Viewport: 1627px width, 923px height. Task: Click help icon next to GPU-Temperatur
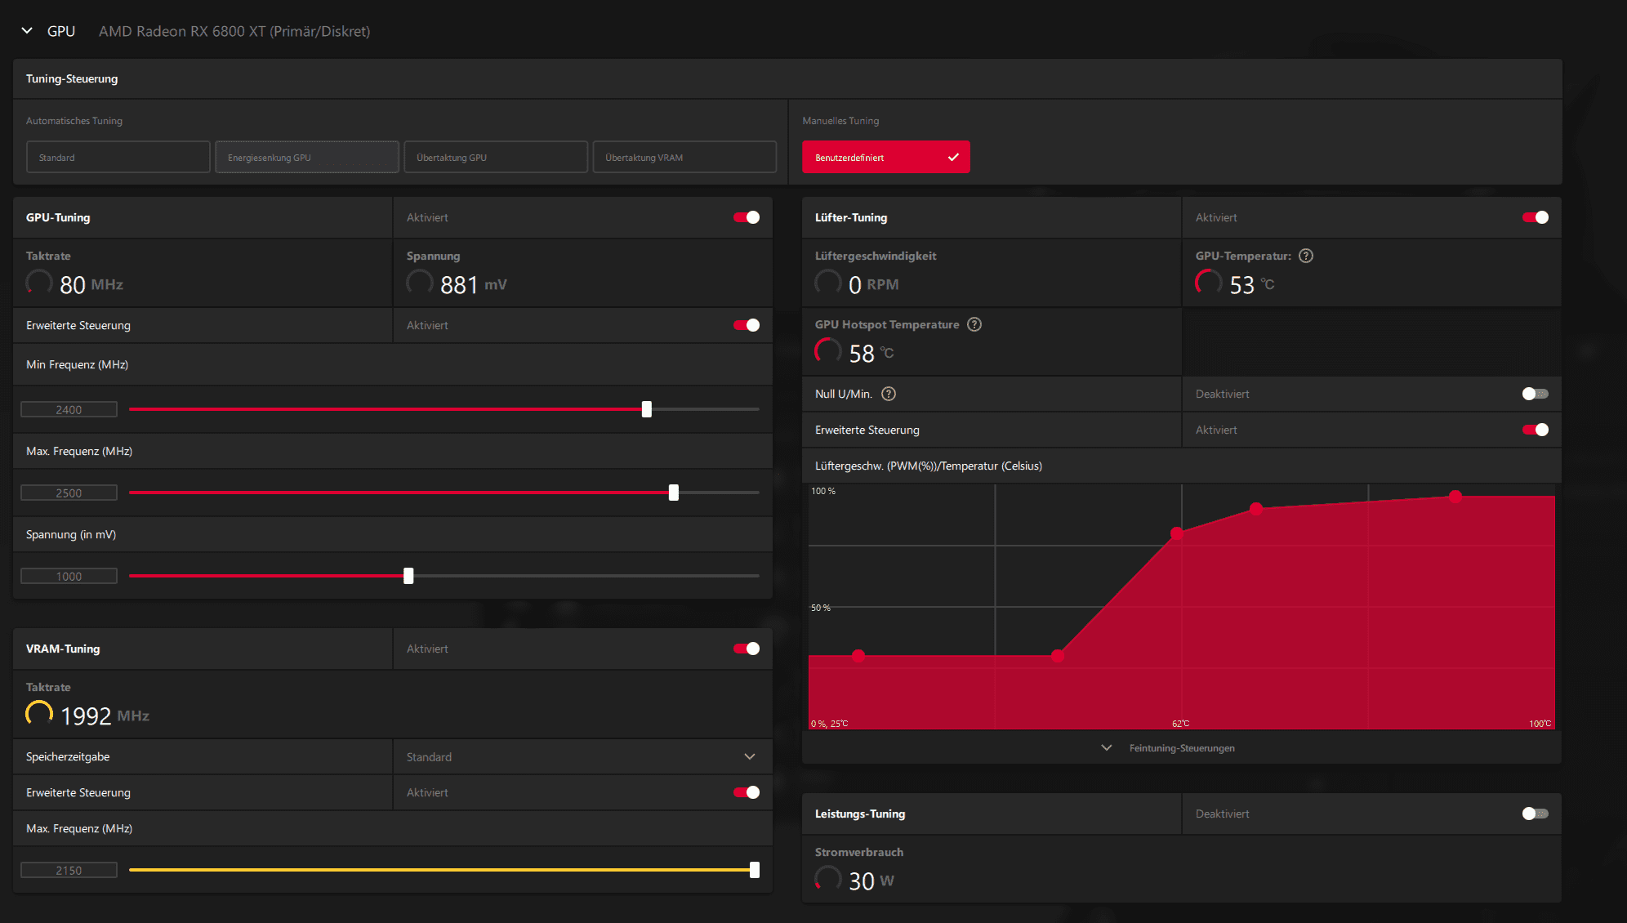pos(1306,256)
